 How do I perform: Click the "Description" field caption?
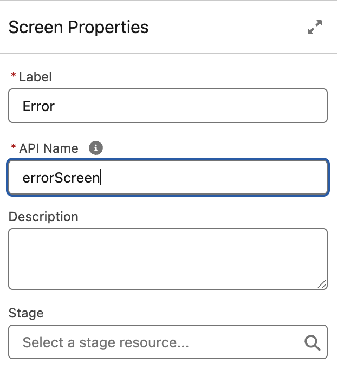pos(43,217)
